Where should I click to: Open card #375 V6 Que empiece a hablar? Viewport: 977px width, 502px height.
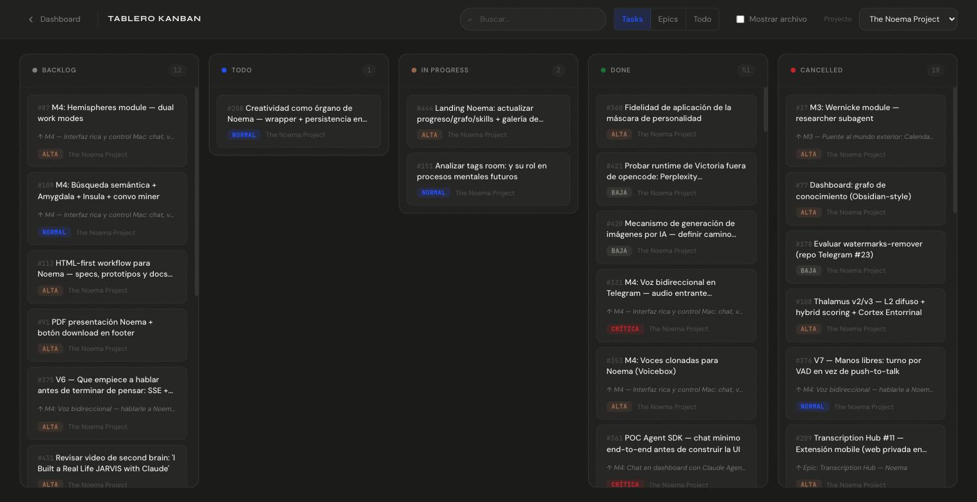(x=107, y=403)
